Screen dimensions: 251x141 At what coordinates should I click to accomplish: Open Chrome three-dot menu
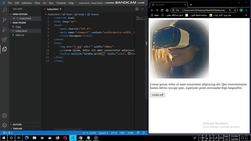pyautogui.click(x=246, y=10)
